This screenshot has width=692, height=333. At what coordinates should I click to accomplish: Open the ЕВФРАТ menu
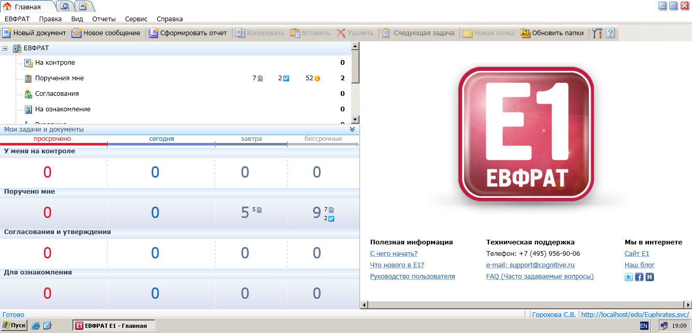(17, 19)
